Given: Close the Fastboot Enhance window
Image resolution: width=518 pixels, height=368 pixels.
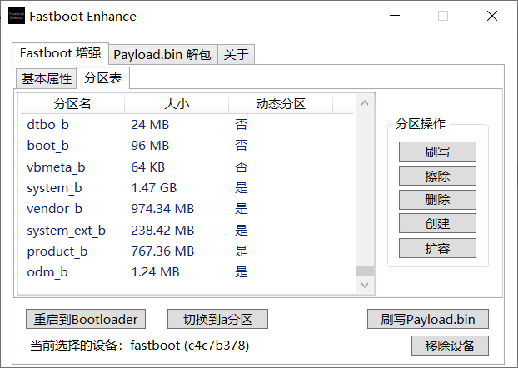Looking at the screenshot, I should (x=492, y=16).
